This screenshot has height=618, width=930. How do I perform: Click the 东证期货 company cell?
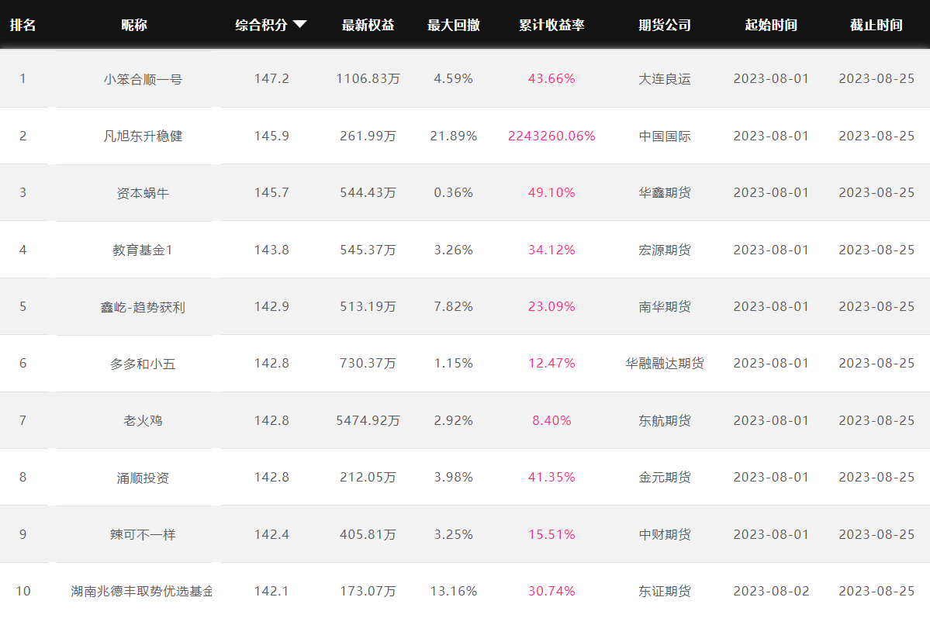[x=665, y=592]
